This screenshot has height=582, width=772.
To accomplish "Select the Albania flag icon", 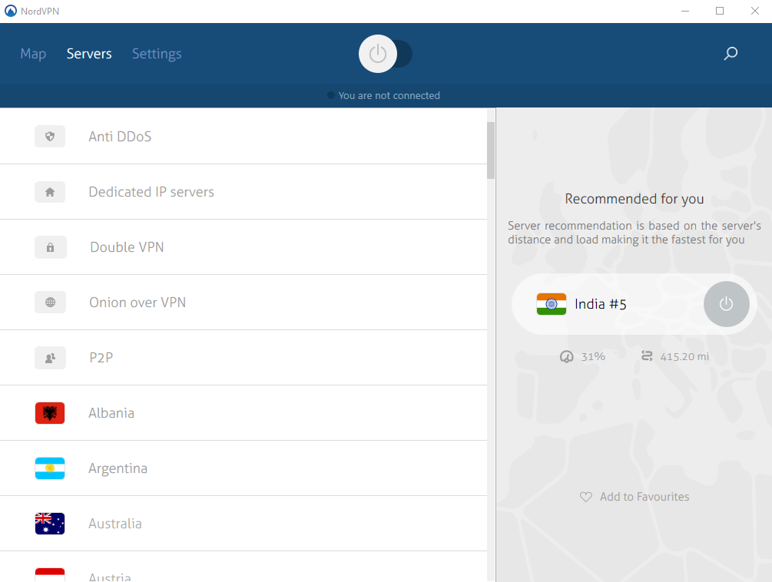I will [50, 412].
